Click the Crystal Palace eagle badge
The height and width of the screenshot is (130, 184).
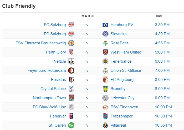71,89
